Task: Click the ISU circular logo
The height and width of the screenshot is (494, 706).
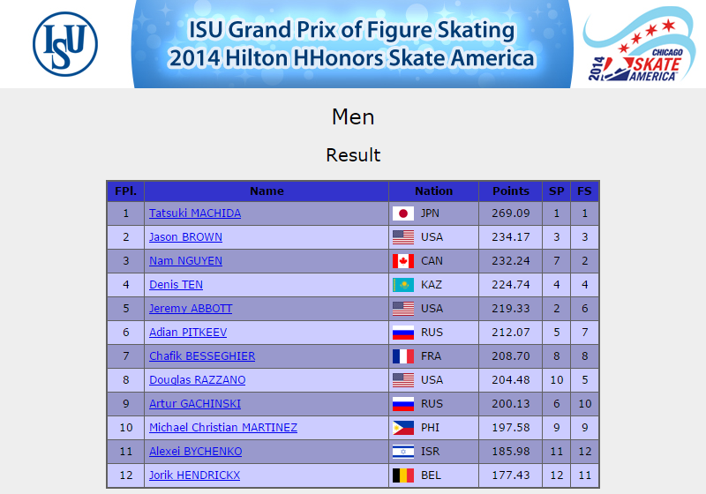Action: [x=65, y=44]
